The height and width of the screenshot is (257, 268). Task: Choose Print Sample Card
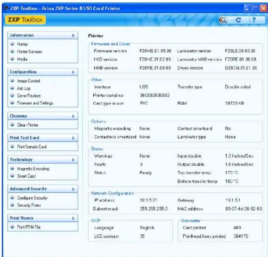[32, 147]
